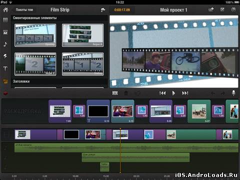Select the orange montage themes icon
Image resolution: width=240 pixels, height=180 pixels.
click(5, 81)
